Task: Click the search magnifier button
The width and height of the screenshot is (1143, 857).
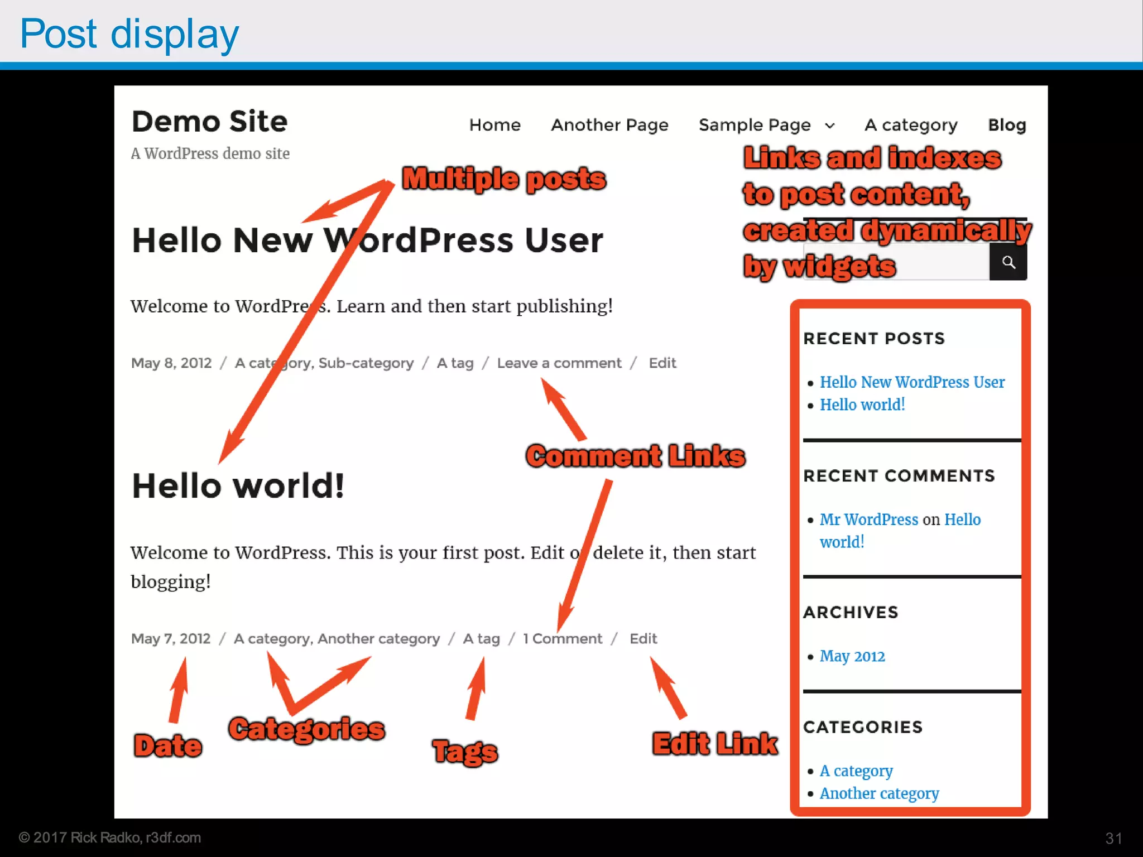Action: pyautogui.click(x=1008, y=262)
